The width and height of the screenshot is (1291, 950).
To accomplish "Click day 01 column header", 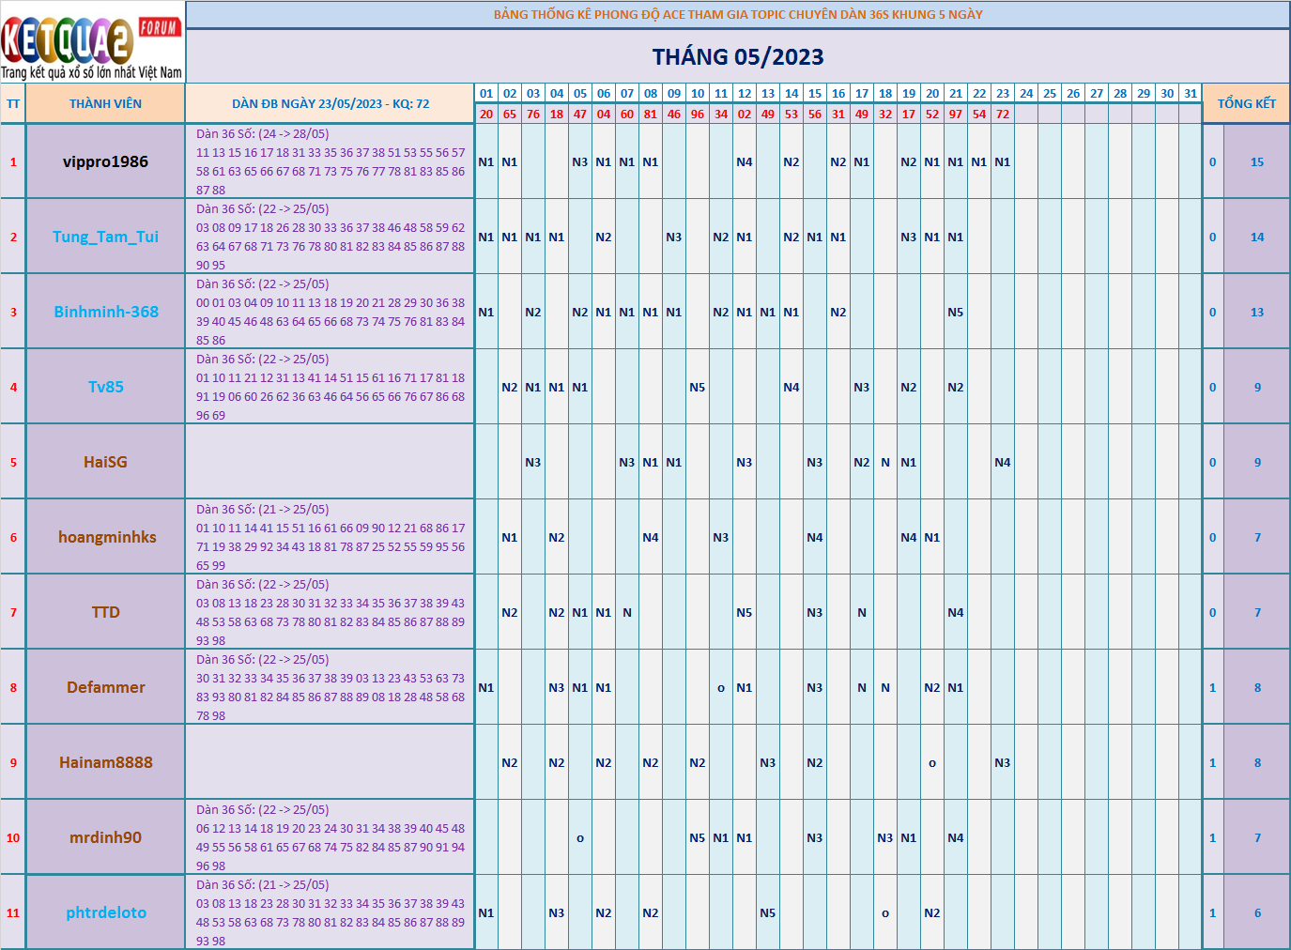I will click(486, 94).
